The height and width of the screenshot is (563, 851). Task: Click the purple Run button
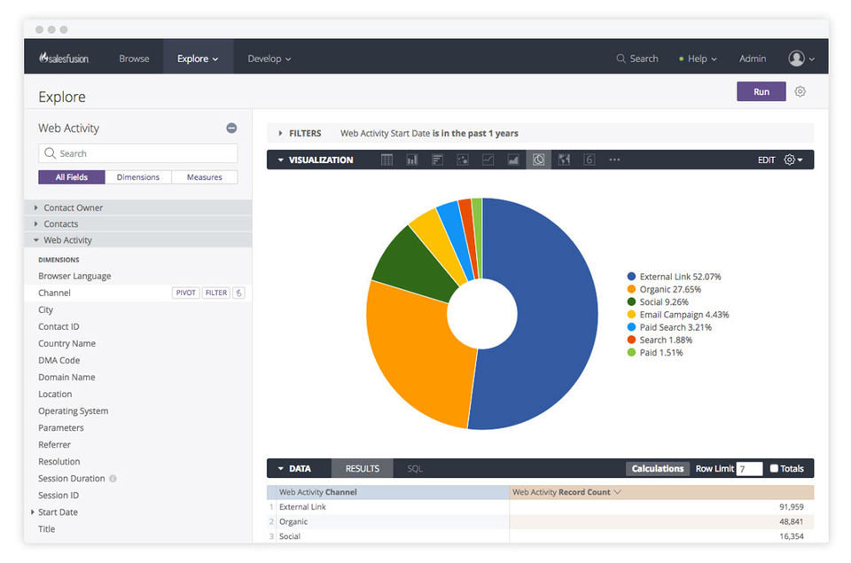761,91
